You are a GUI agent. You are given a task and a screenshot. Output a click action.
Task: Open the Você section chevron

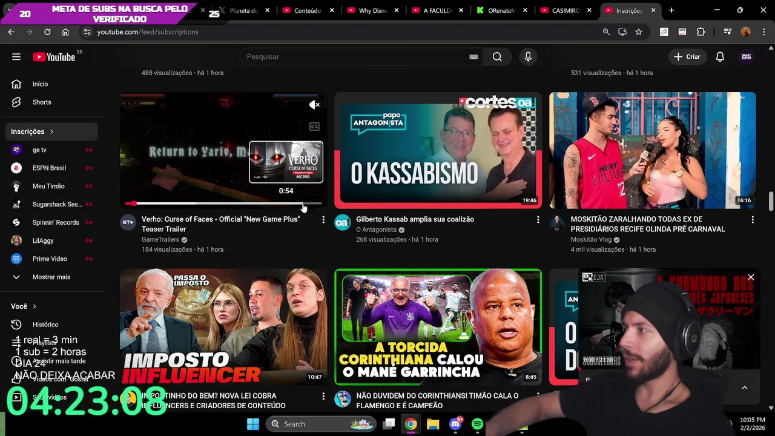[x=35, y=306]
